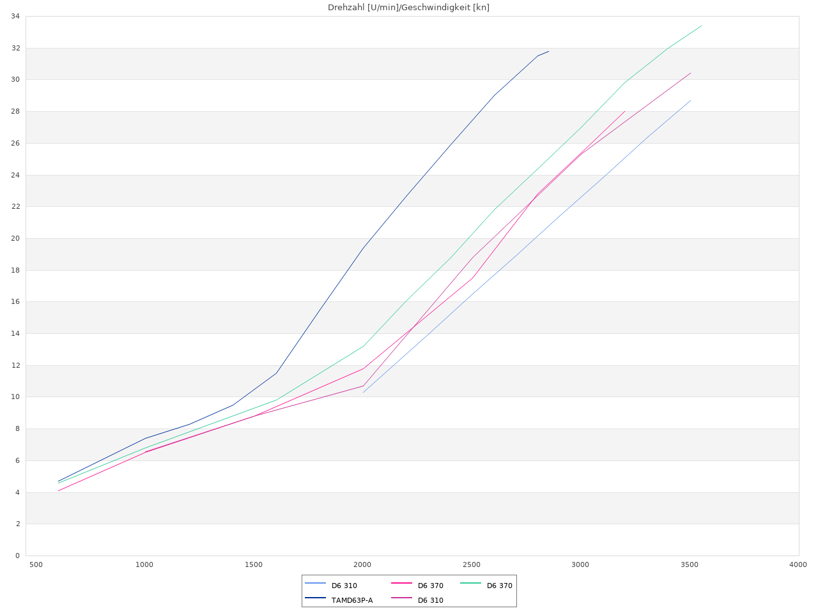818x613 pixels.
Task: Click the top end of the green line
Action: pos(701,26)
